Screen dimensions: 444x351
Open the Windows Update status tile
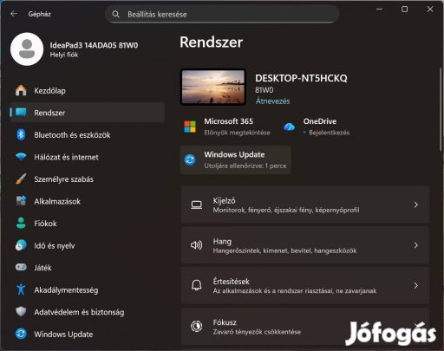coord(236,159)
